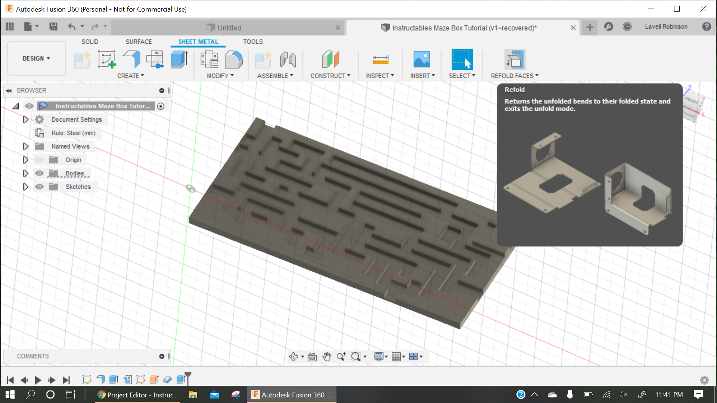Select the Create Sketch tool

coord(107,59)
